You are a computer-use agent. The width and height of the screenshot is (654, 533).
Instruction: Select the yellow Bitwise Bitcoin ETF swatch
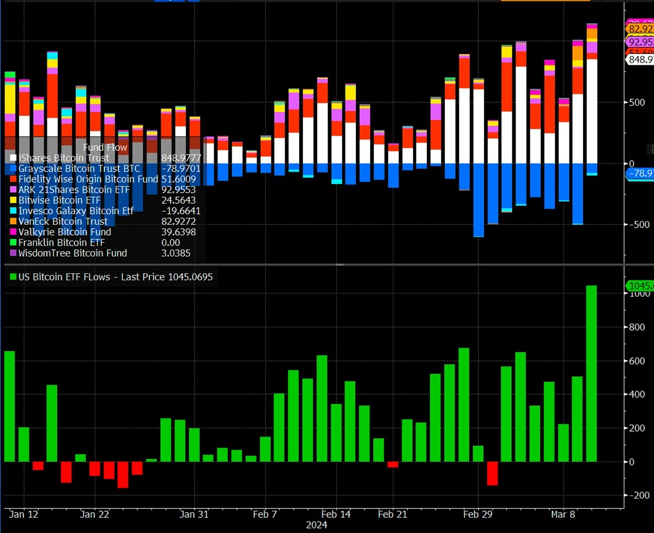click(13, 200)
